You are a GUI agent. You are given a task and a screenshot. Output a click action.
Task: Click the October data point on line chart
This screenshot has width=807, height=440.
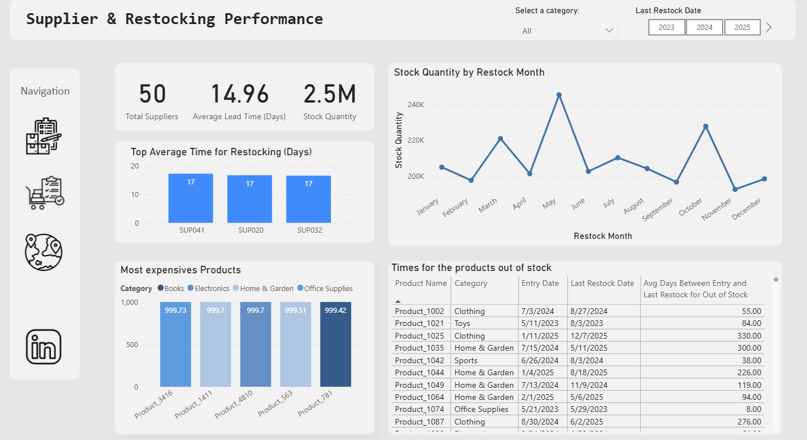(705, 126)
